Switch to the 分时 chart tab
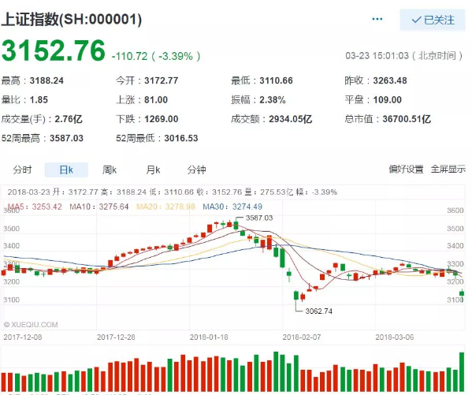This screenshot has height=395, width=472. click(x=22, y=170)
